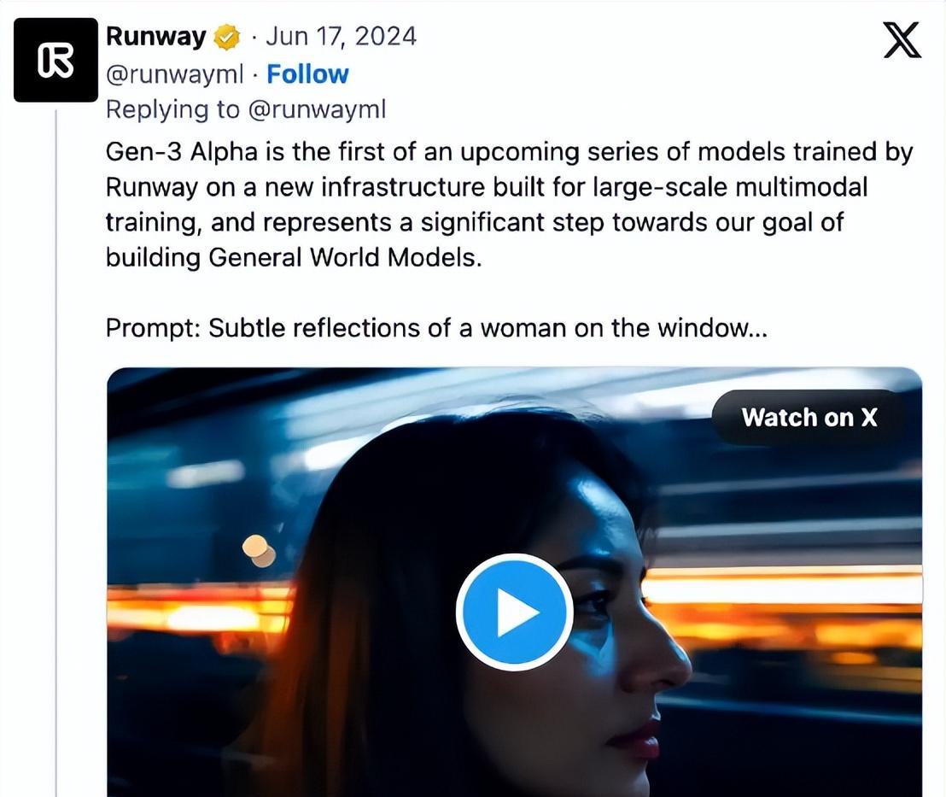Click @runwayml in the Replying to line
This screenshot has width=946, height=797.
tap(317, 110)
